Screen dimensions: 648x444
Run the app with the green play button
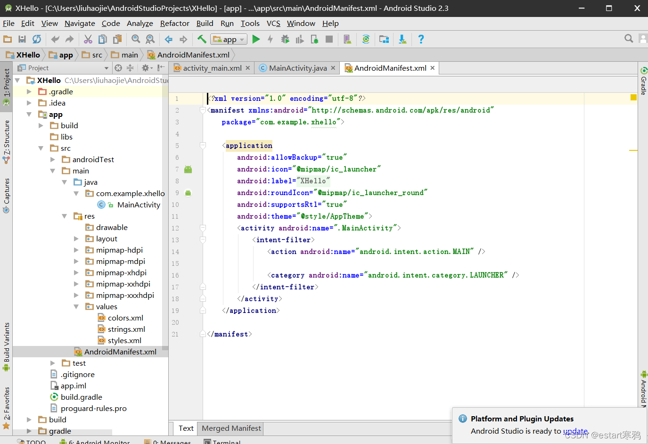tap(256, 40)
